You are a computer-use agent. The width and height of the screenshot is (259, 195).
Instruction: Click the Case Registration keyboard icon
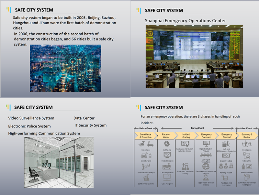tap(167, 167)
